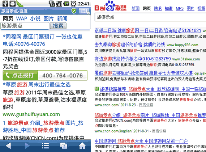
Task: Click the mobile 搜索 button
Action: 58,26
